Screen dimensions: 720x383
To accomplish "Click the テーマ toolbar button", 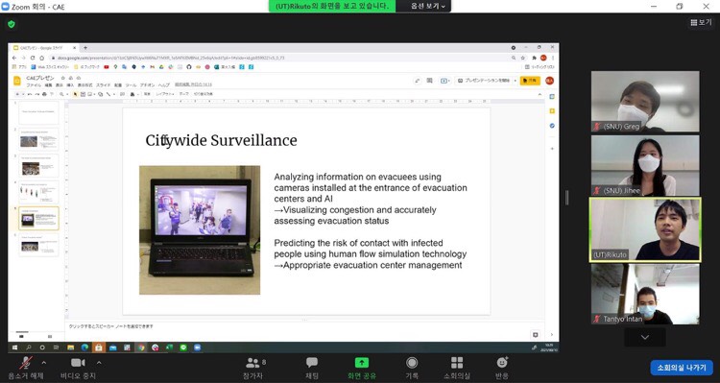I will point(183,94).
